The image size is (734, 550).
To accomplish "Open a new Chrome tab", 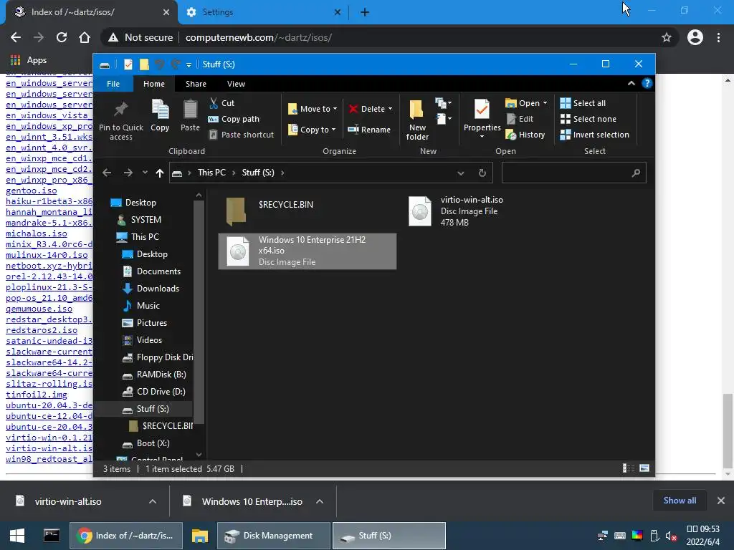I will 365,12.
